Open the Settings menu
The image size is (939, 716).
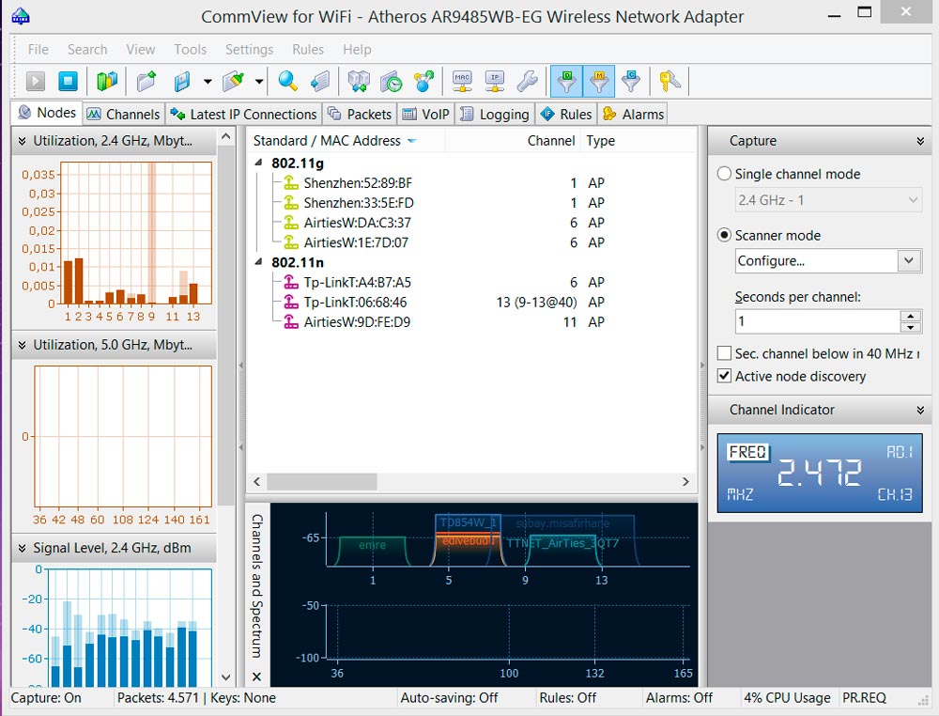coord(249,49)
